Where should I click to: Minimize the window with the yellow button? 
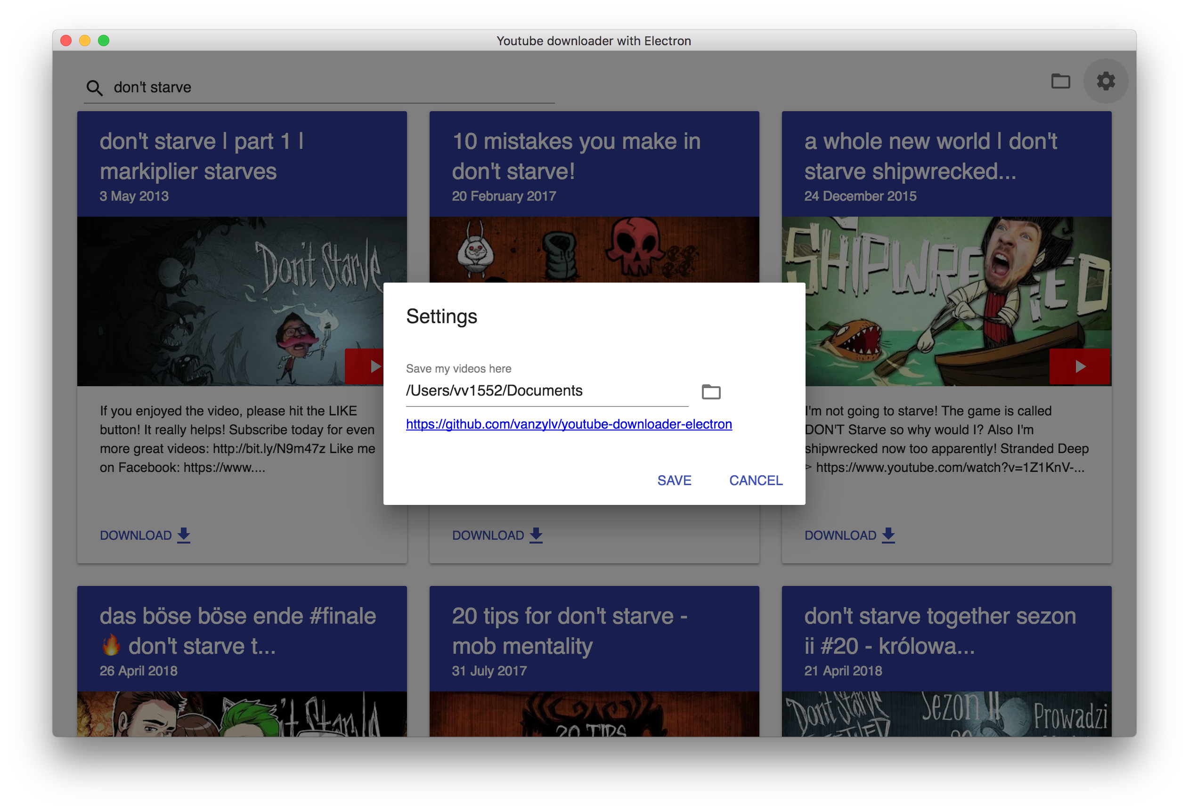pos(85,41)
